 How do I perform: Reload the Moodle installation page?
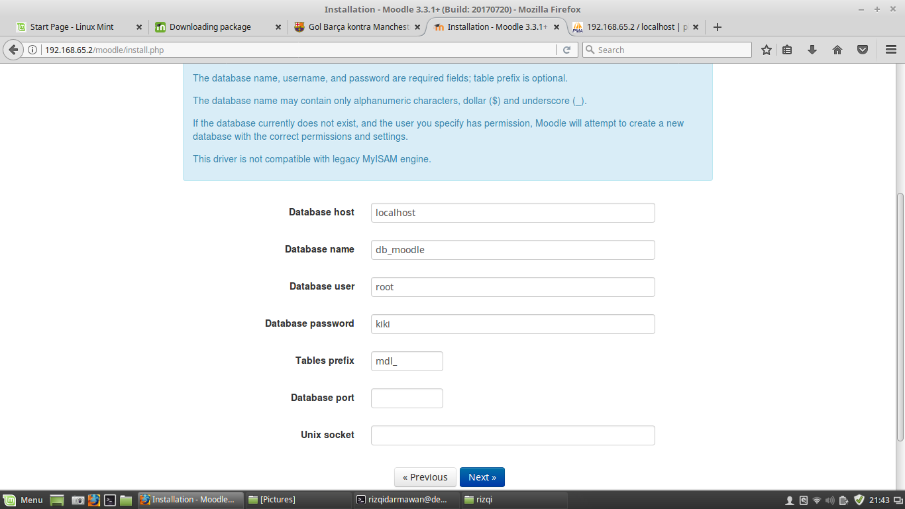coord(567,49)
